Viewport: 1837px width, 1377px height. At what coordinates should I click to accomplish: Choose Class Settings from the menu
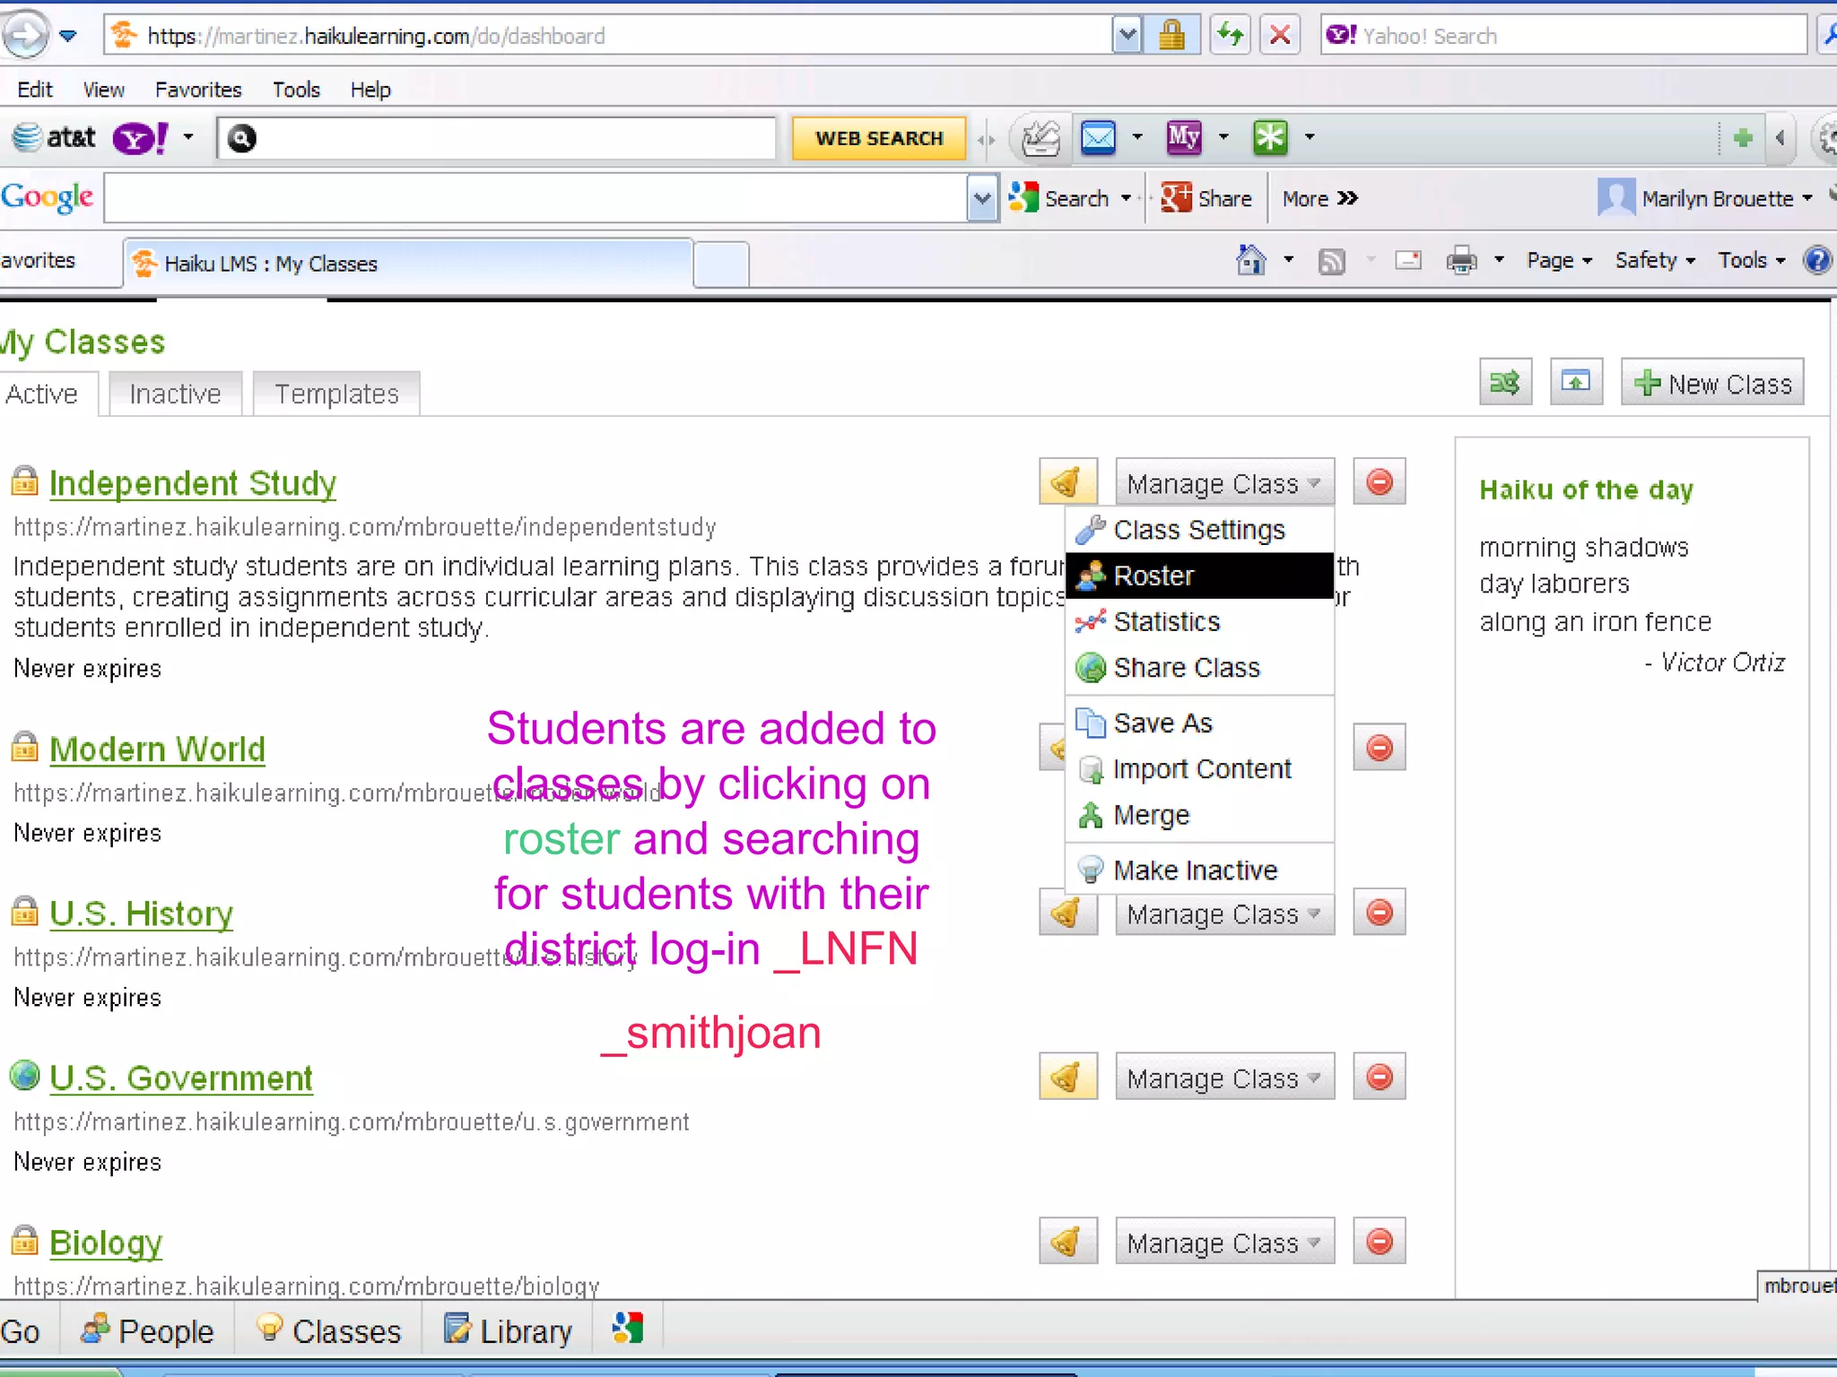1199,530
